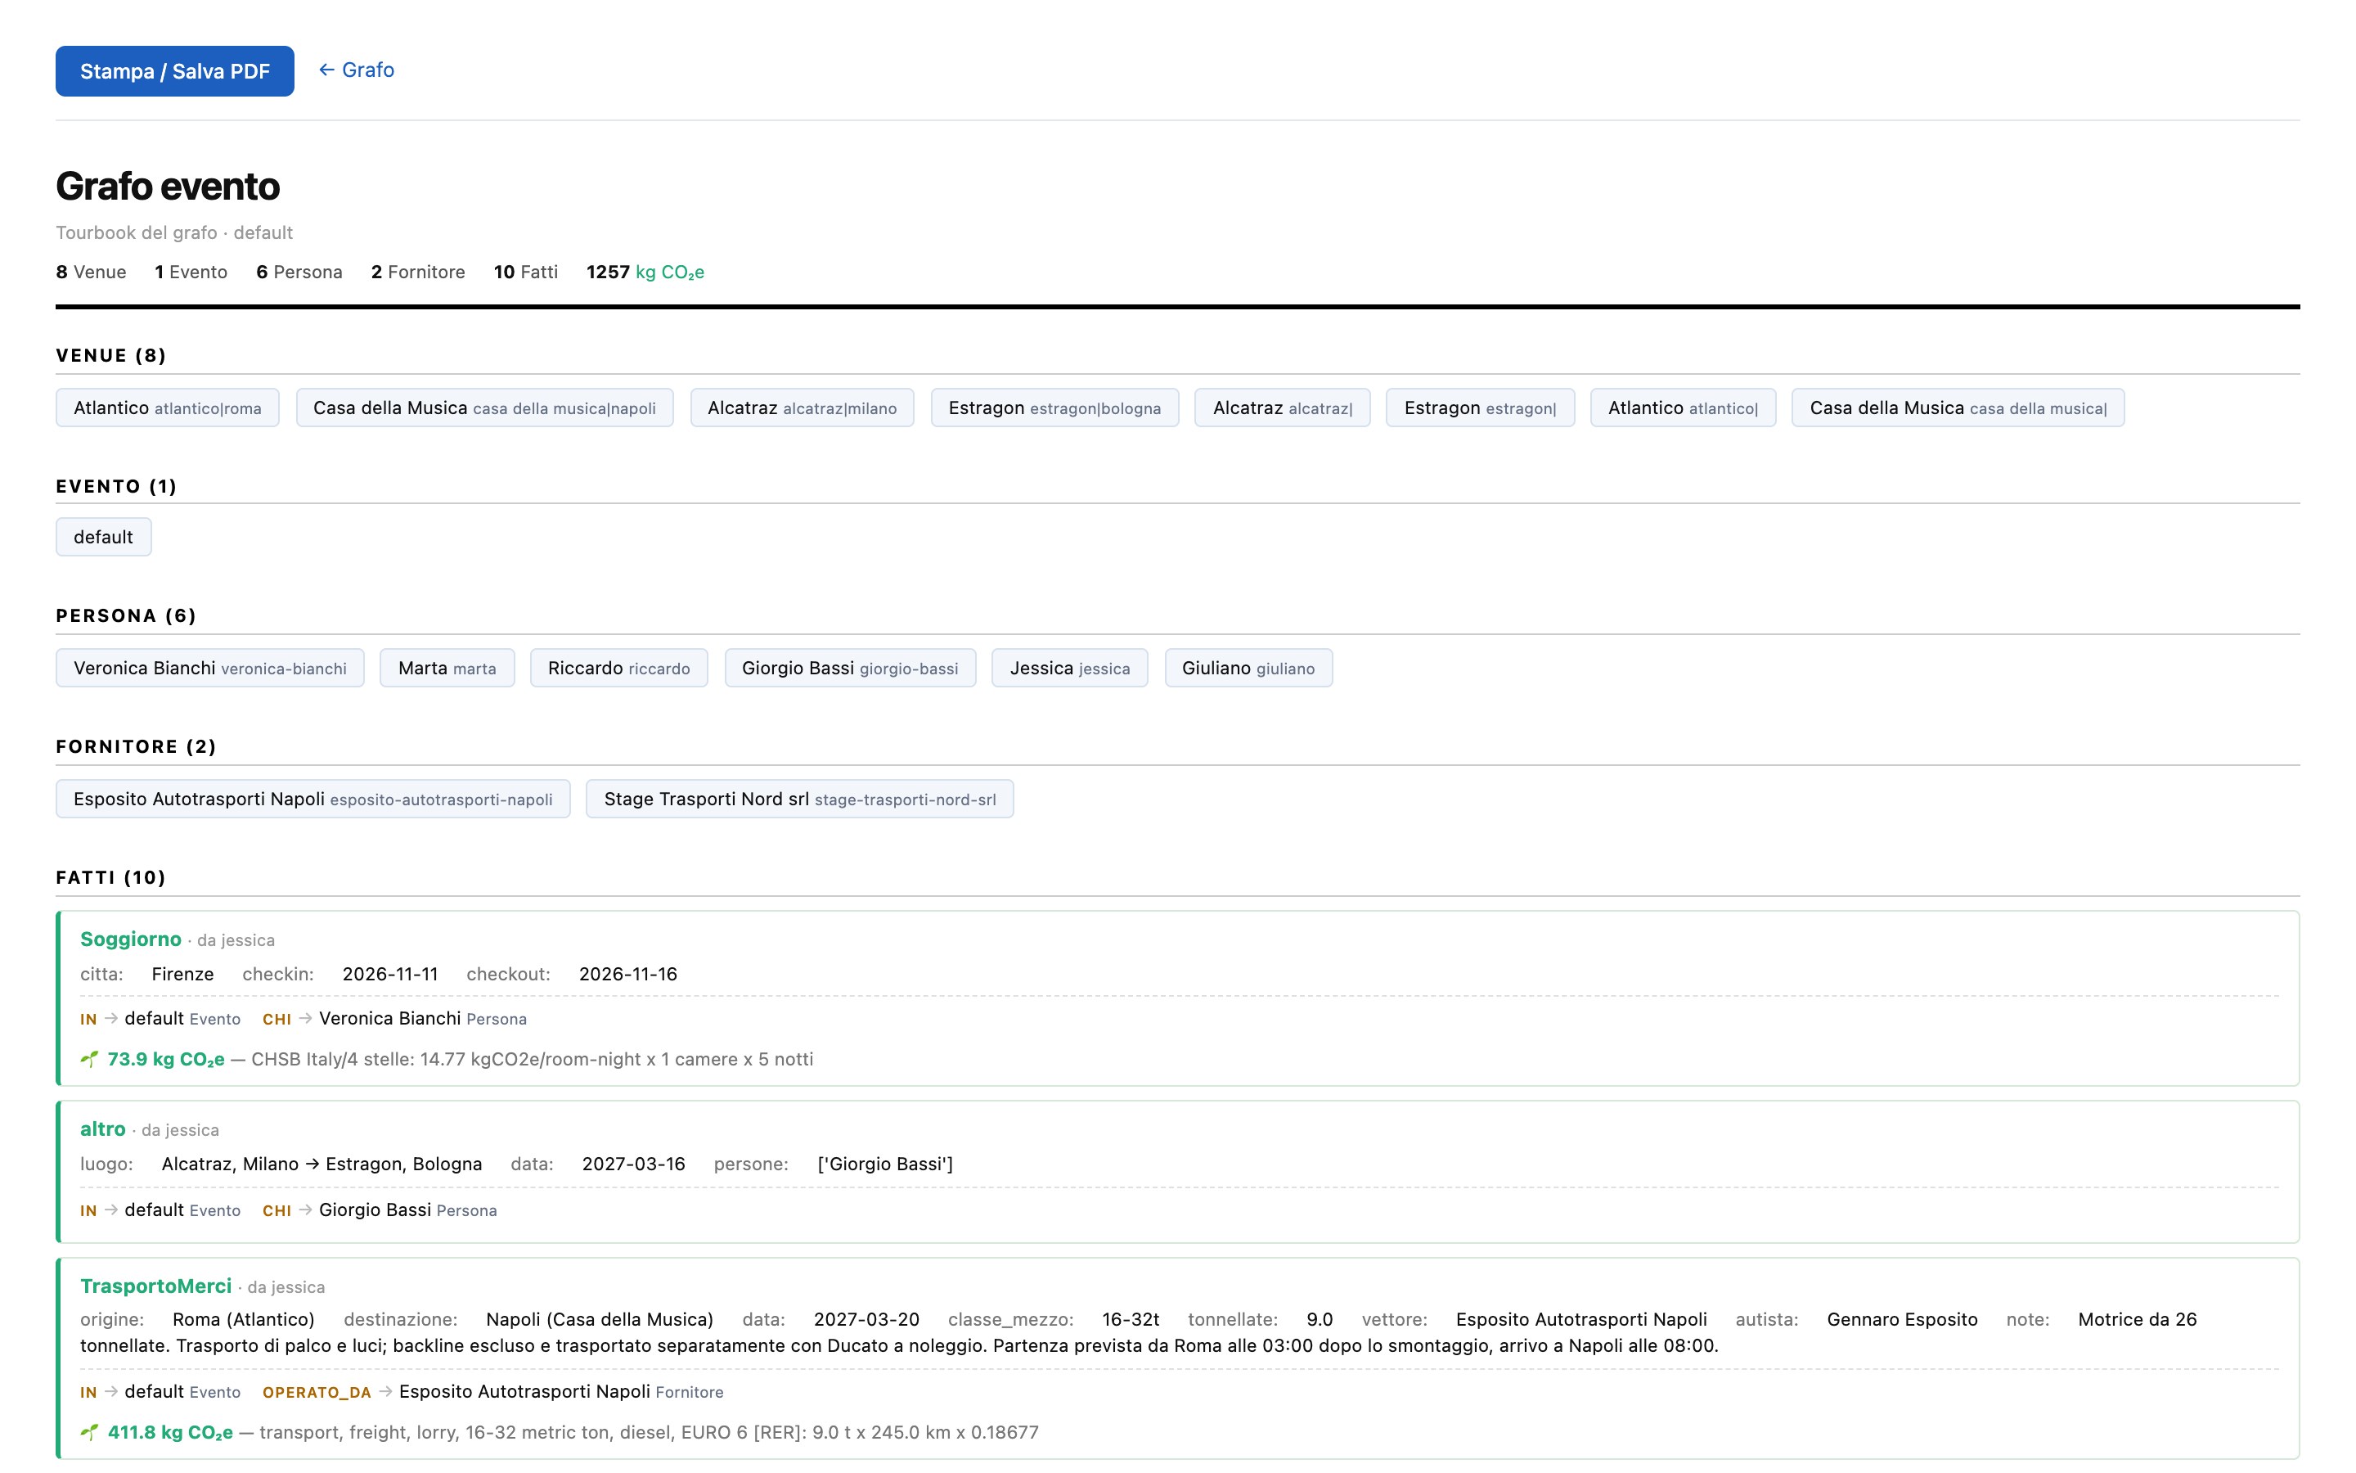Select the default event chip
Screen dimensions: 2356x1473
(x=103, y=537)
